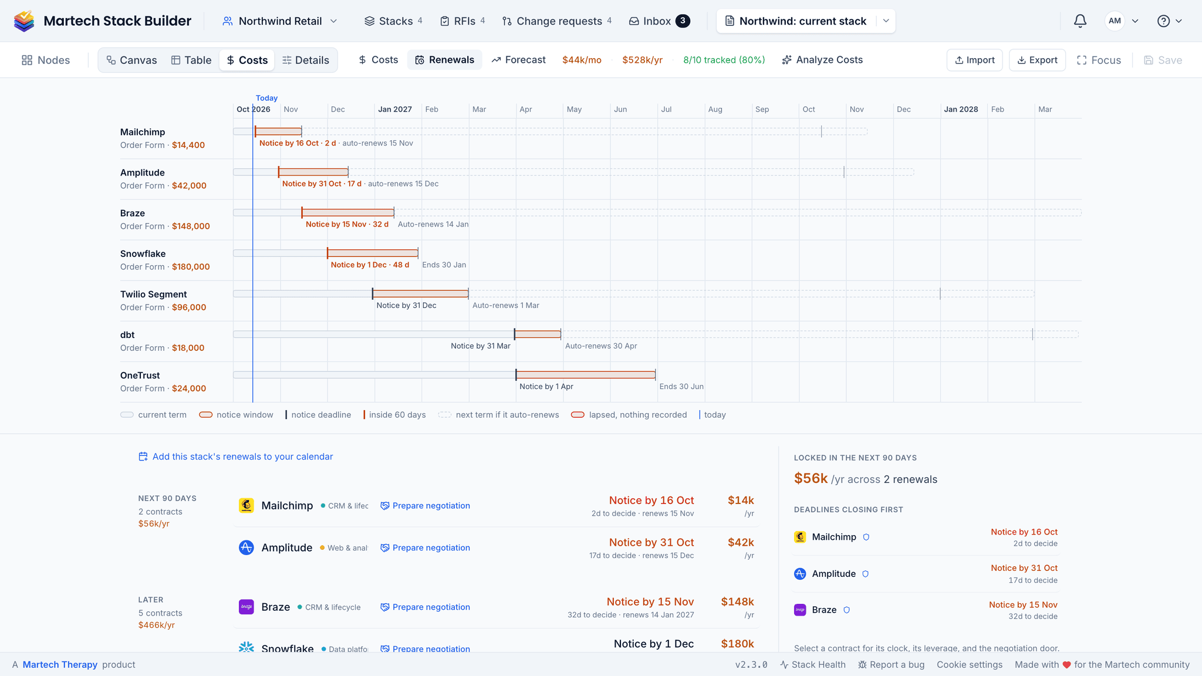Click Report a bug in the footer
Image resolution: width=1202 pixels, height=676 pixels.
coord(892,664)
